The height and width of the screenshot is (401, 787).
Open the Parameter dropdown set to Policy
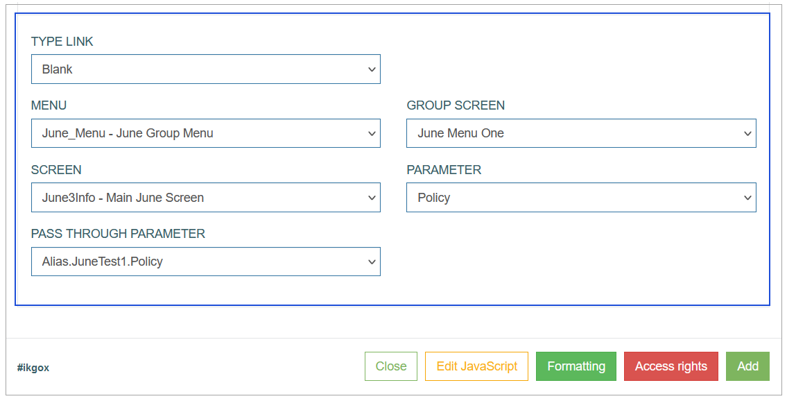click(581, 198)
